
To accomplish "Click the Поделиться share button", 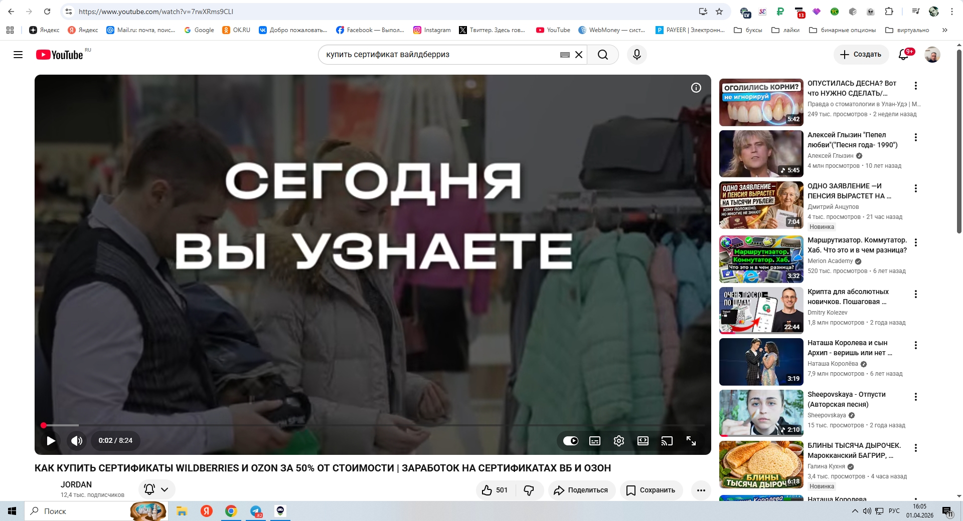I will click(581, 490).
